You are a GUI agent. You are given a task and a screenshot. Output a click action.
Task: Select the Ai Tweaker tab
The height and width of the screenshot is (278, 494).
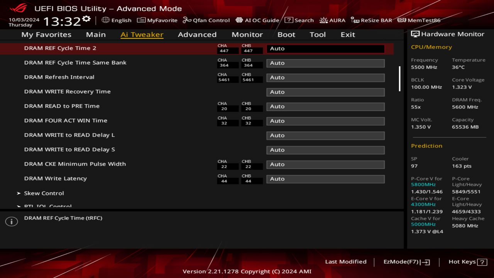142,34
